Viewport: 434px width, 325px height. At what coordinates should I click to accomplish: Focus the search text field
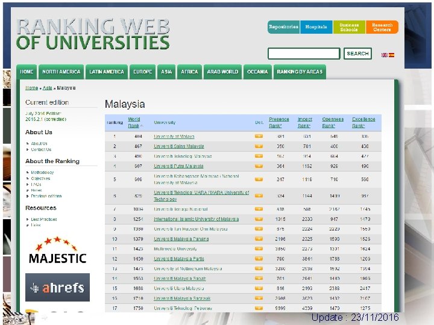pyautogui.click(x=304, y=54)
